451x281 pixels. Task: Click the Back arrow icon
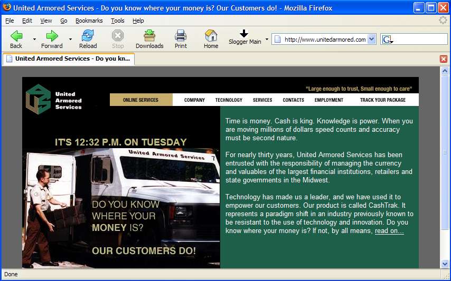(x=16, y=36)
